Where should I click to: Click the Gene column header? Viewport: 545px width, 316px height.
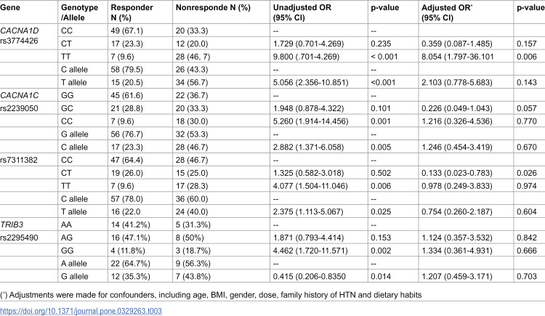10,8
